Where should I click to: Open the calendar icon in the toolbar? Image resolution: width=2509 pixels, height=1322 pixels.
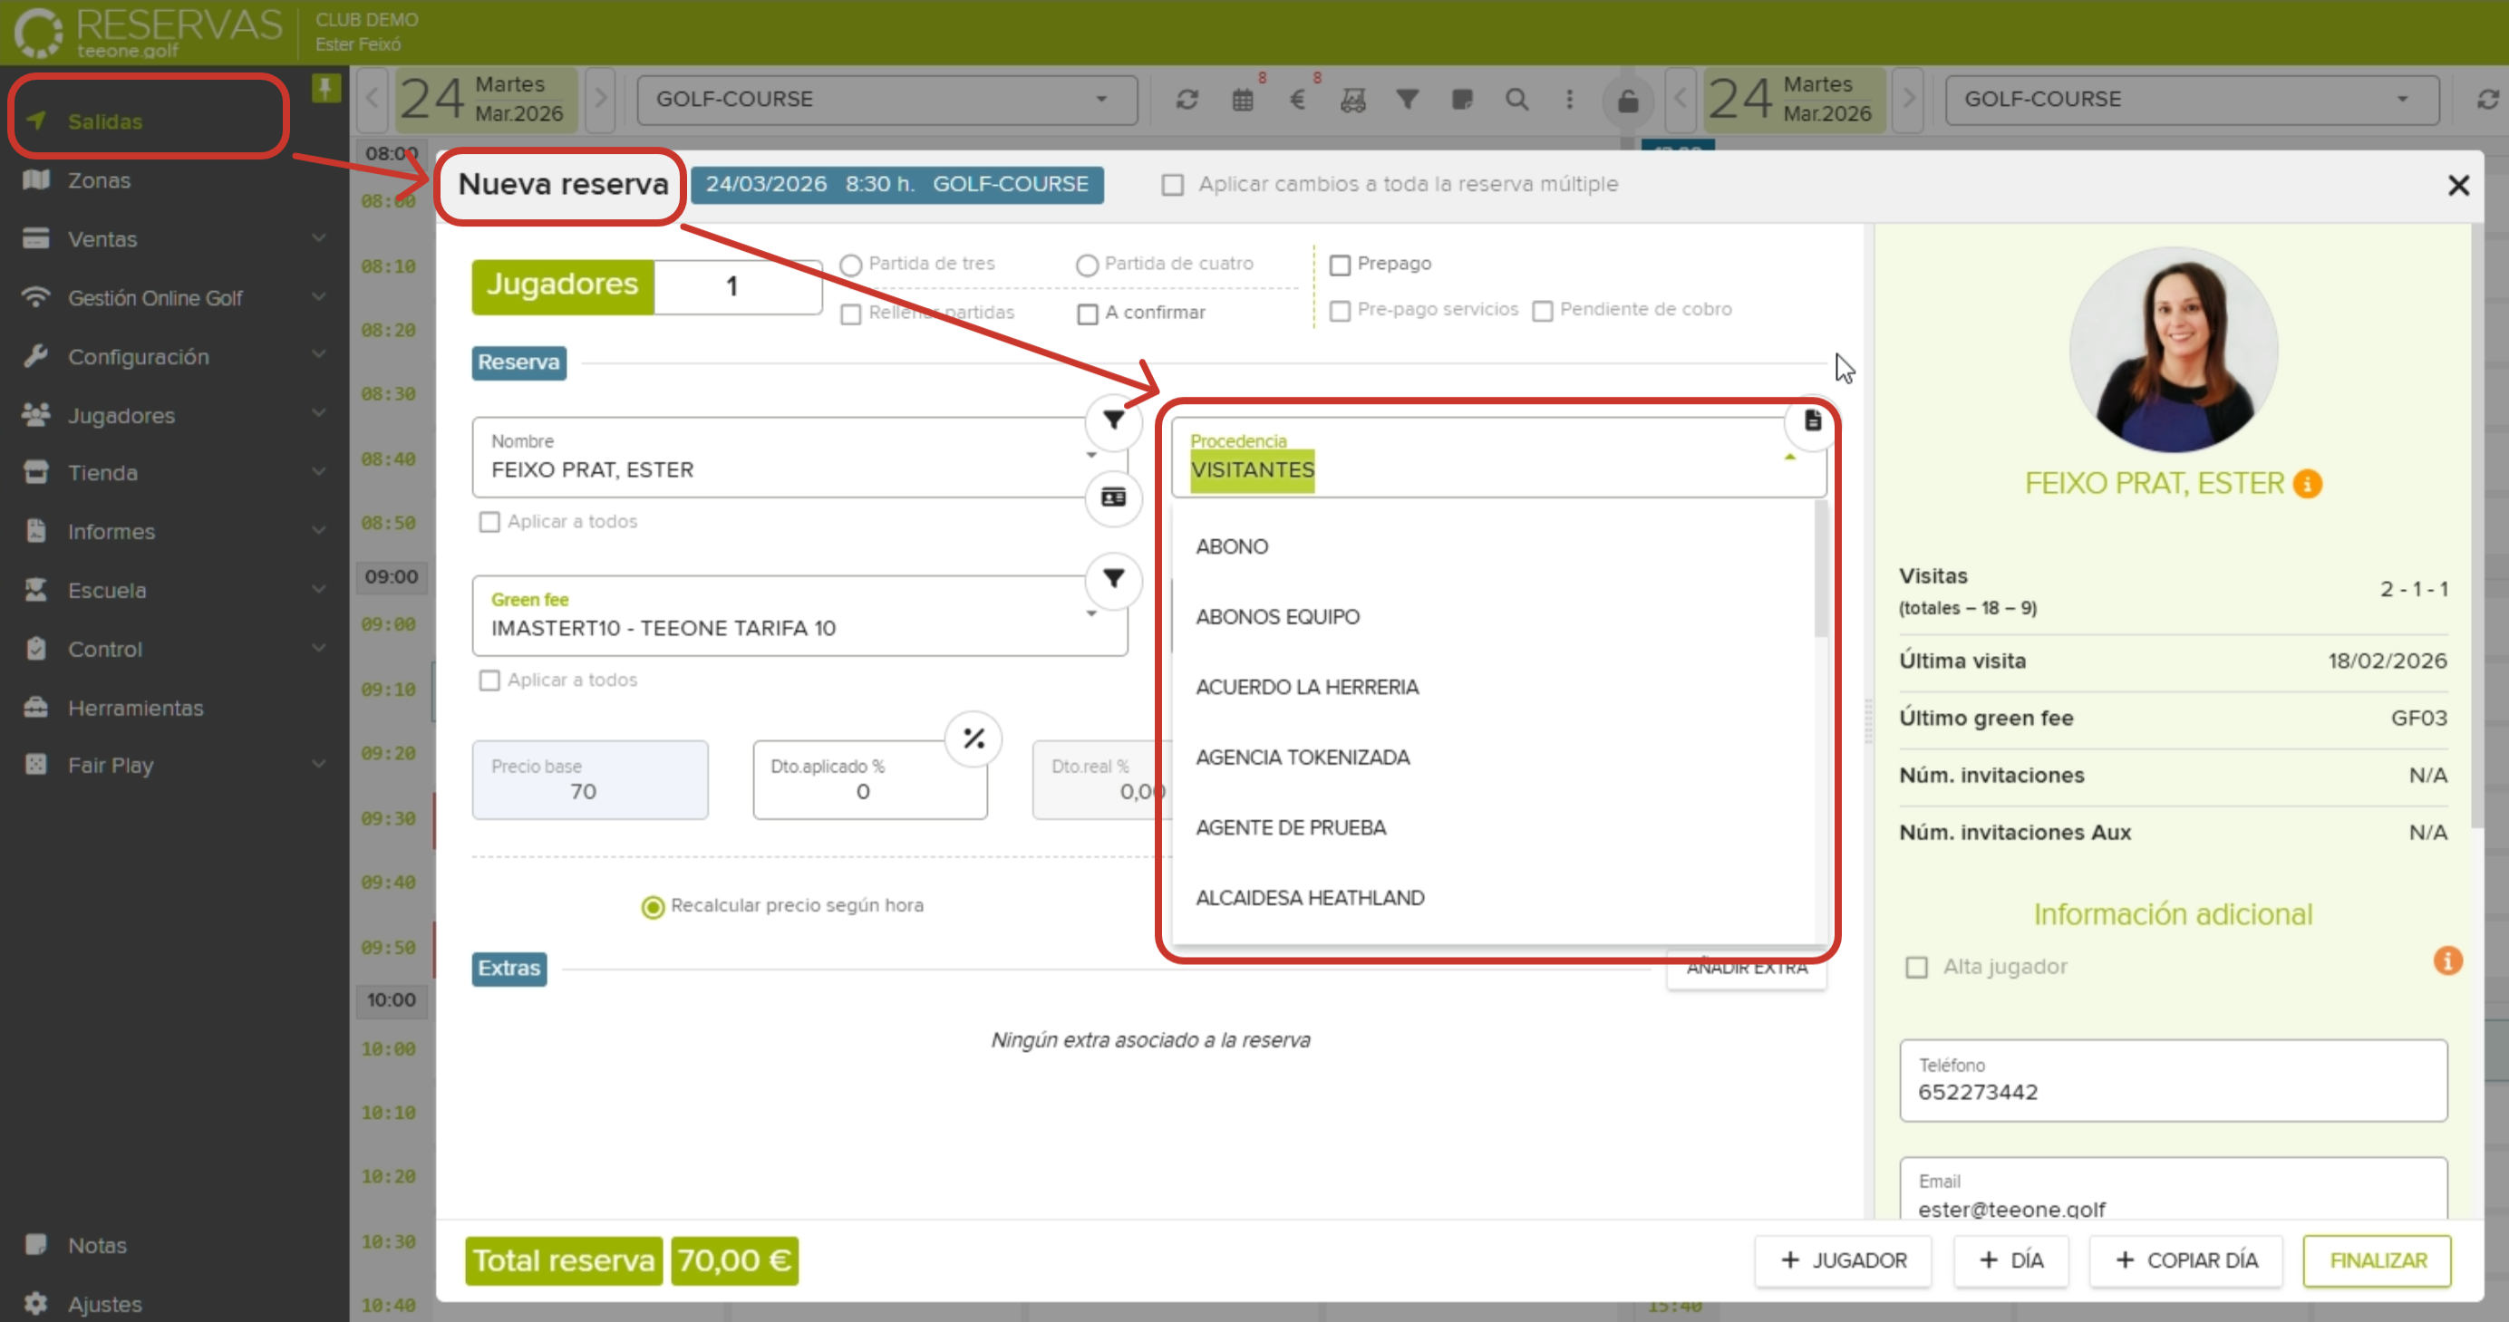click(x=1242, y=100)
